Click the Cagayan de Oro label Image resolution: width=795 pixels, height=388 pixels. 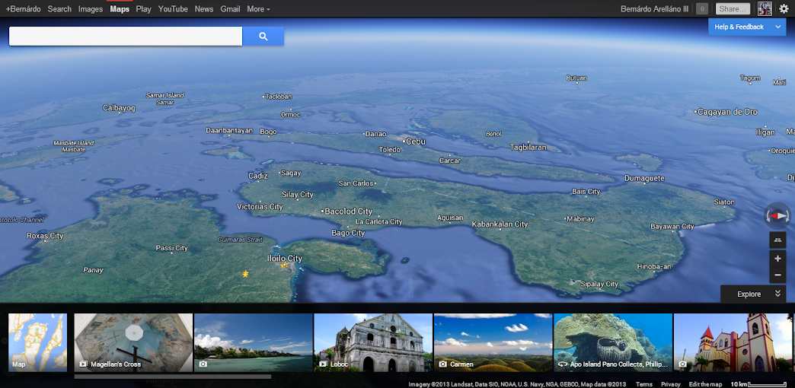click(x=727, y=112)
